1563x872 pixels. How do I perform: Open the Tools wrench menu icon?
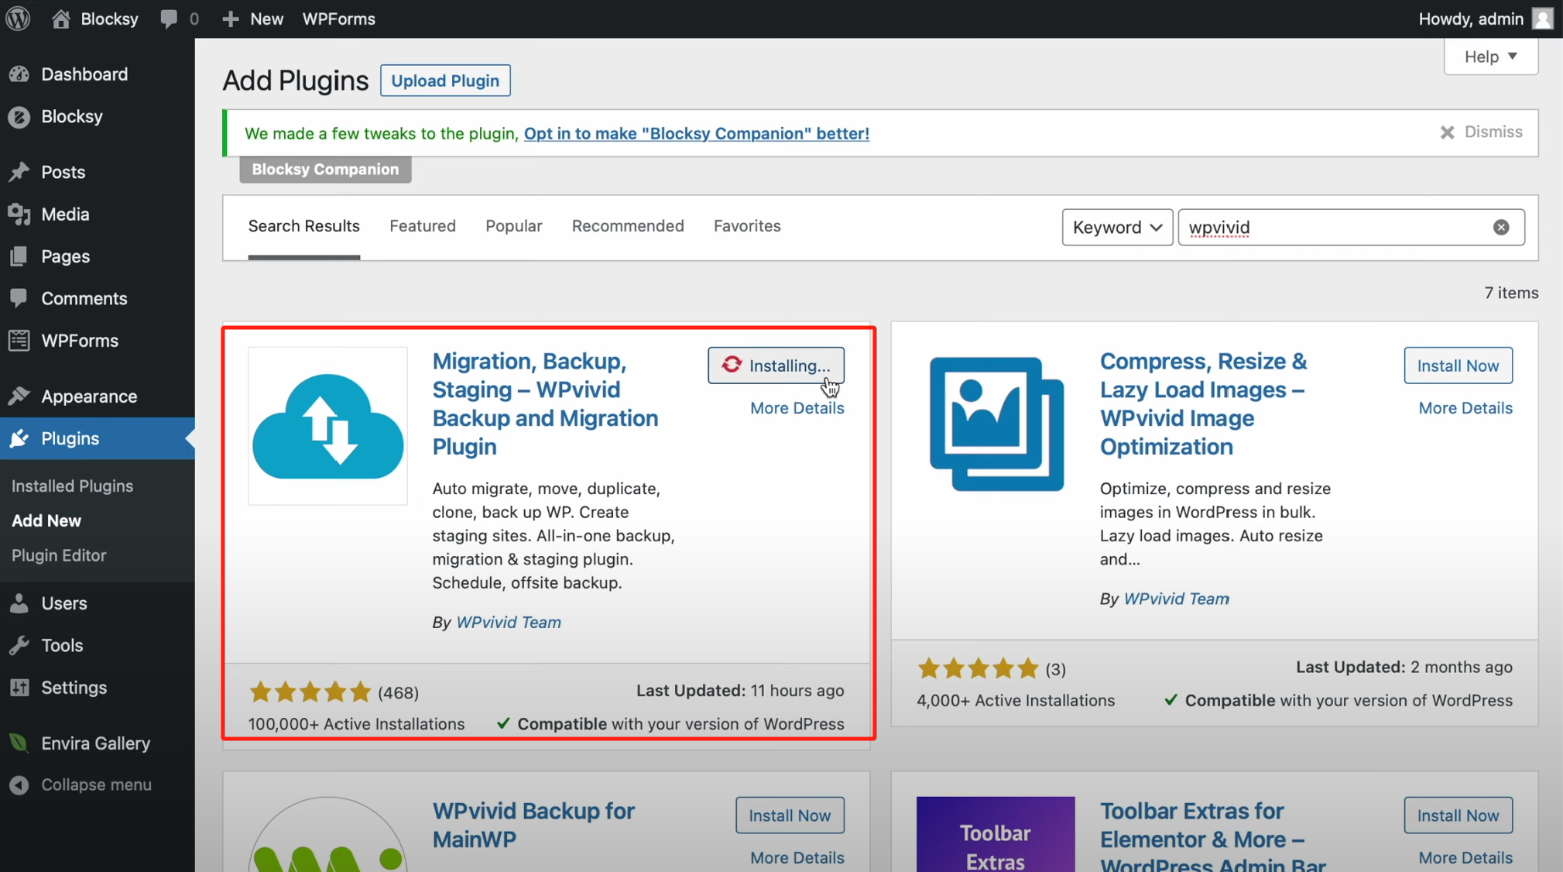(19, 645)
